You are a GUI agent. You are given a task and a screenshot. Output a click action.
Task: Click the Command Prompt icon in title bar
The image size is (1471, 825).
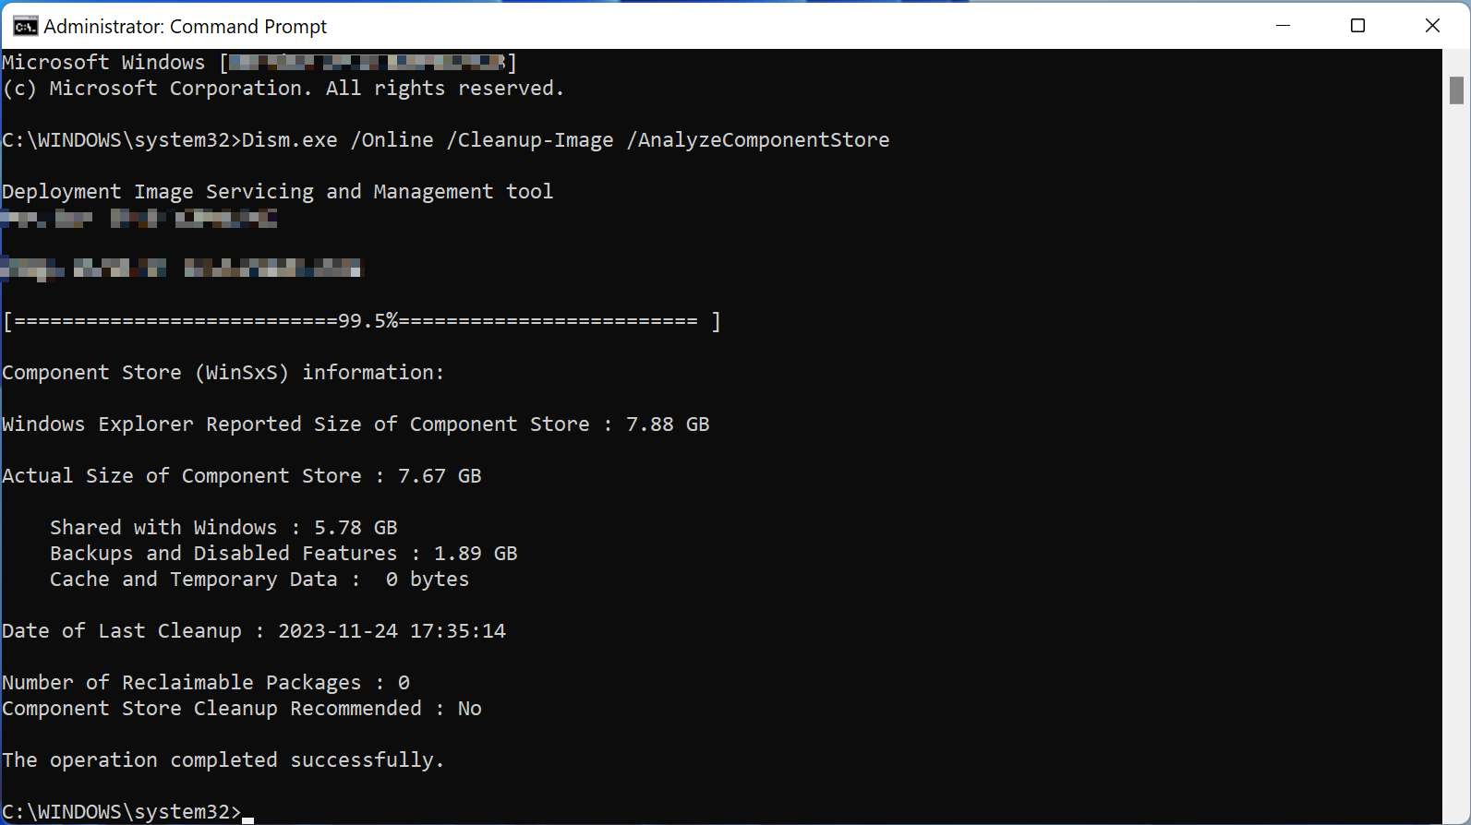point(25,26)
